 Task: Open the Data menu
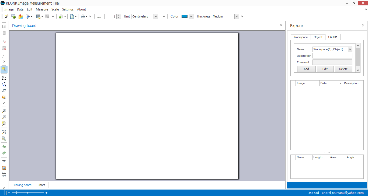[20, 9]
